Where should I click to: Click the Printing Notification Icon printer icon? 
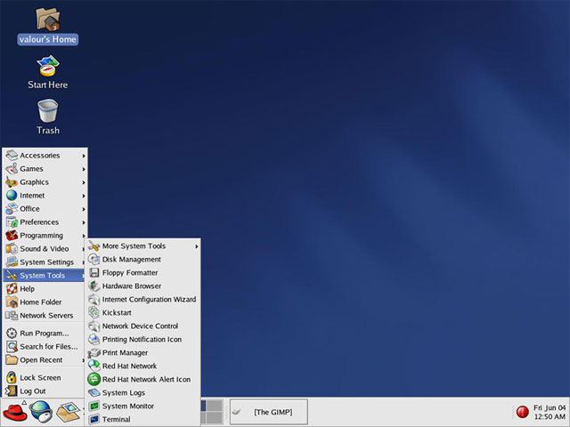pyautogui.click(x=94, y=340)
